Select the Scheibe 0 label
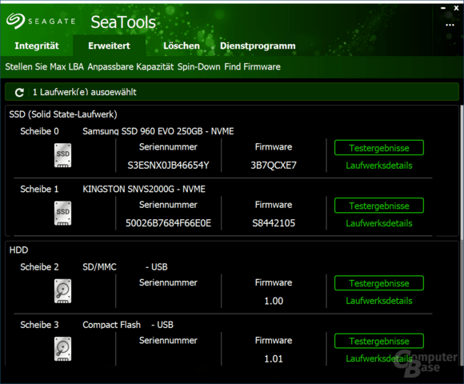 [39, 131]
